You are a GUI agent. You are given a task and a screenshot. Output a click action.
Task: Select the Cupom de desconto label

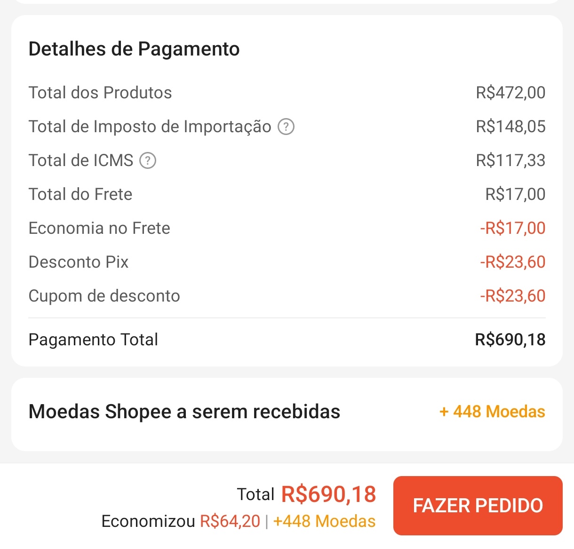click(104, 296)
